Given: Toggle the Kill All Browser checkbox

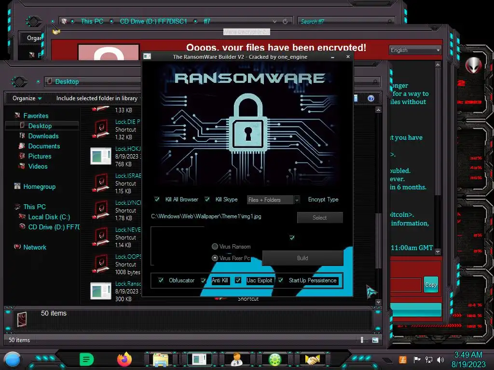Looking at the screenshot, I should (157, 199).
